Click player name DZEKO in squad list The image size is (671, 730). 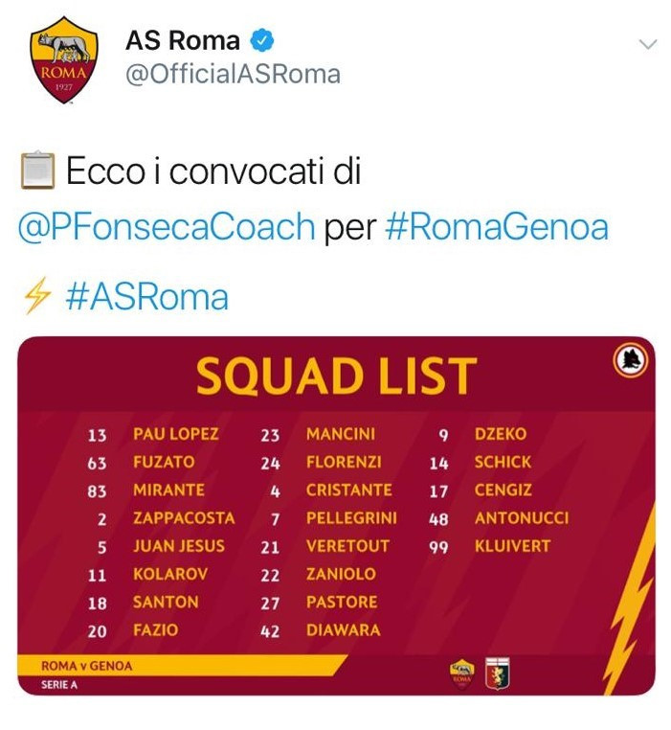(500, 434)
